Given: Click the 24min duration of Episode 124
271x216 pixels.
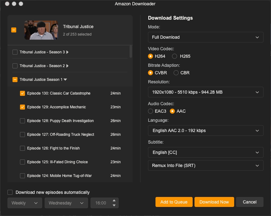Looking at the screenshot, I should [x=116, y=176].
